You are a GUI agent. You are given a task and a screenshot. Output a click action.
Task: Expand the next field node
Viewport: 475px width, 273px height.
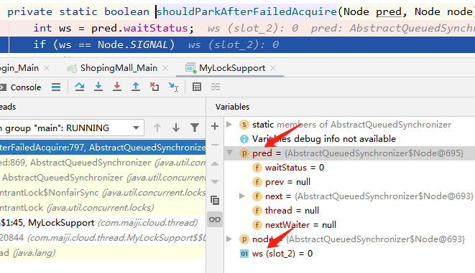[x=242, y=196]
